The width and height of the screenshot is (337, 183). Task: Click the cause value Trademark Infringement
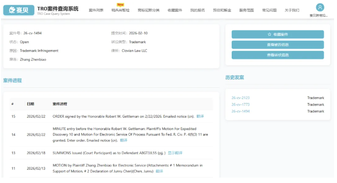(39, 51)
